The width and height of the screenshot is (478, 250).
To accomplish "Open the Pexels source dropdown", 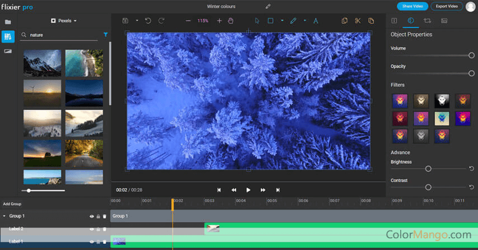I will point(64,21).
